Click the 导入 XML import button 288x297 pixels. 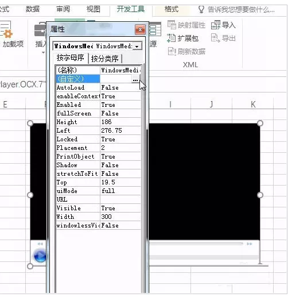tap(223, 25)
